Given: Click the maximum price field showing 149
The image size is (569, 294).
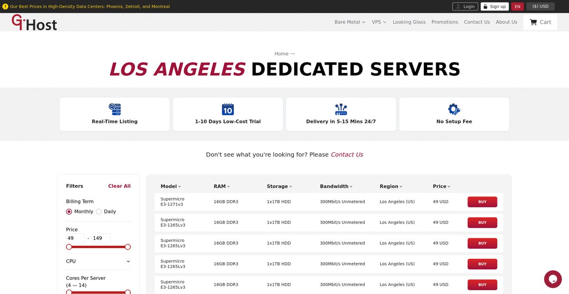Looking at the screenshot, I should (101, 238).
